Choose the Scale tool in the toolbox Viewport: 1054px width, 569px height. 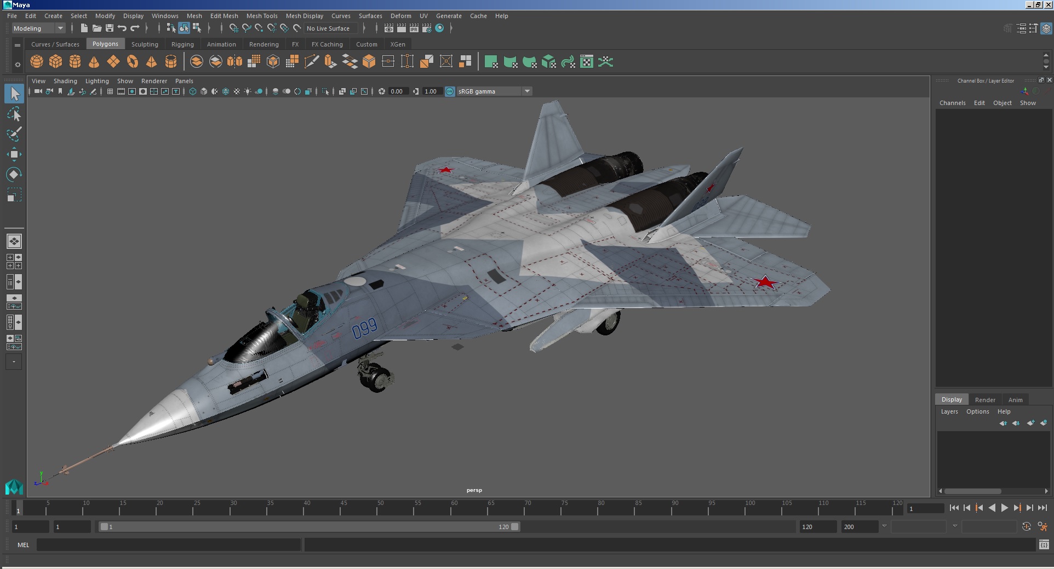pos(14,195)
